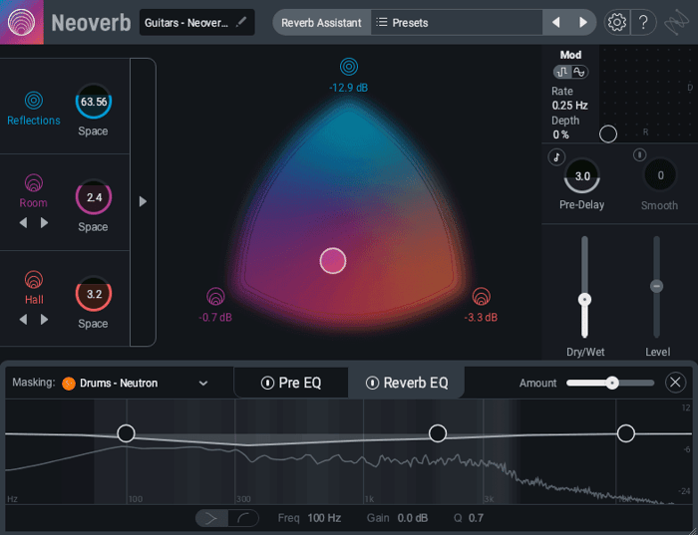Screen dimensions: 698x535
Task: Click the Room label text
Action: click(33, 203)
